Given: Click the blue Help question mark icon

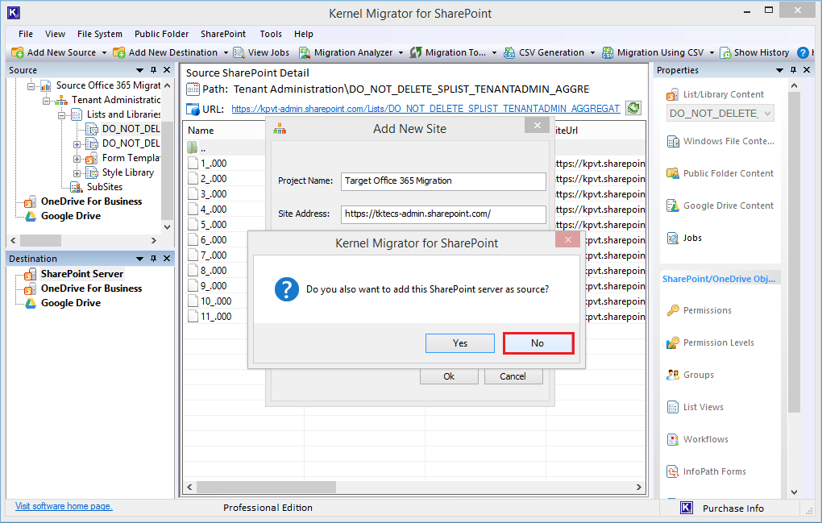Looking at the screenshot, I should 803,52.
